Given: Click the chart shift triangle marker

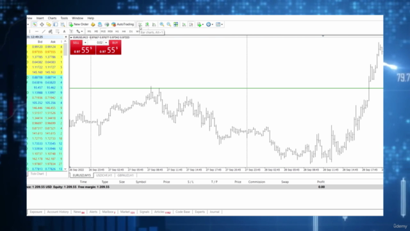Looking at the screenshot, I should tap(323, 36).
